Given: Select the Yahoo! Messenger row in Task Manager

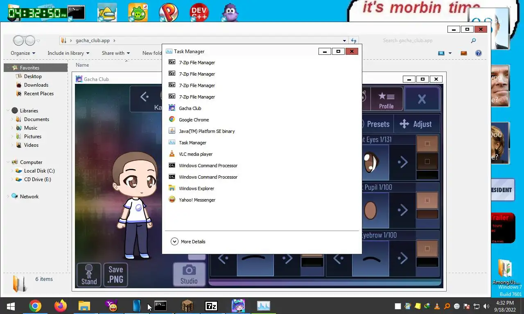Looking at the screenshot, I should [x=262, y=200].
